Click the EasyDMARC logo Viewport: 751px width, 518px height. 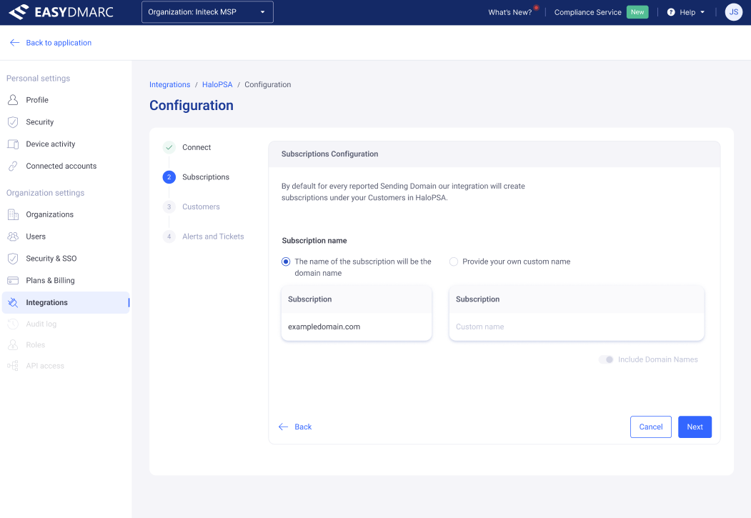(61, 12)
